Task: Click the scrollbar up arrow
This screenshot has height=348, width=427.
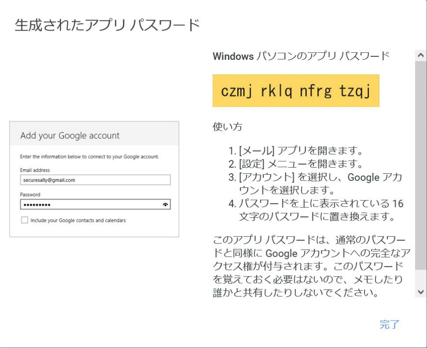Action: [x=421, y=55]
